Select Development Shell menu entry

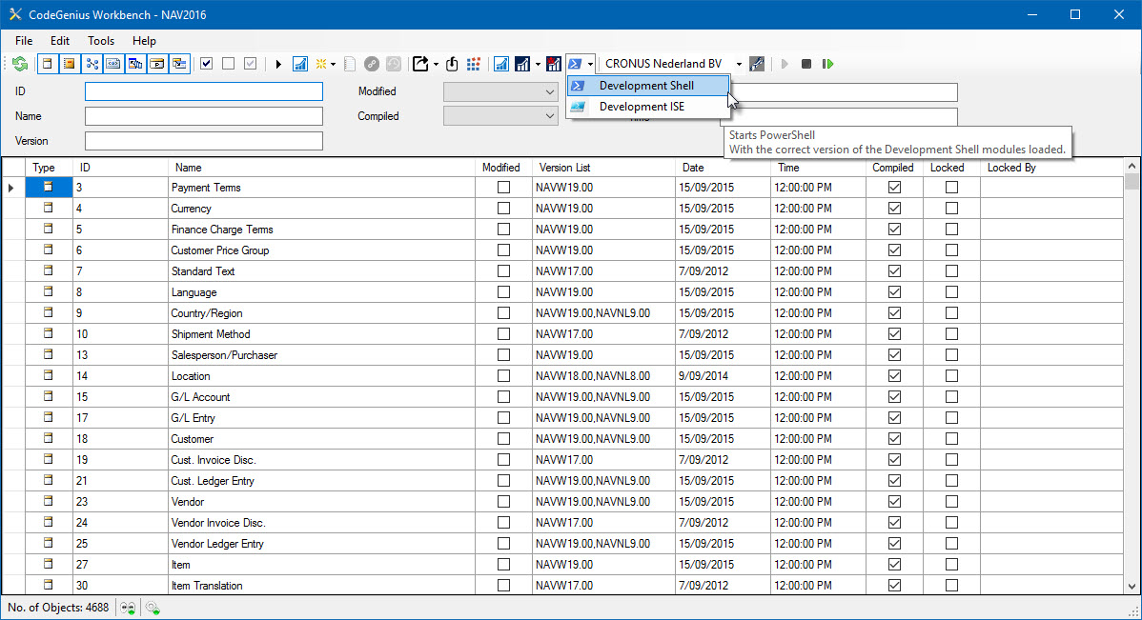(x=648, y=85)
